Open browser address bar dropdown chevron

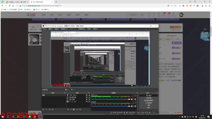[175, 6]
